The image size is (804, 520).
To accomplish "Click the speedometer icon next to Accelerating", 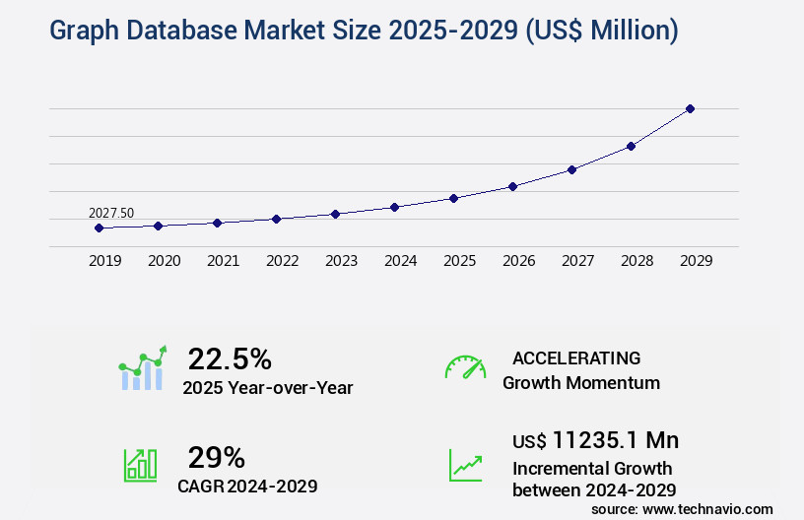I will point(465,367).
